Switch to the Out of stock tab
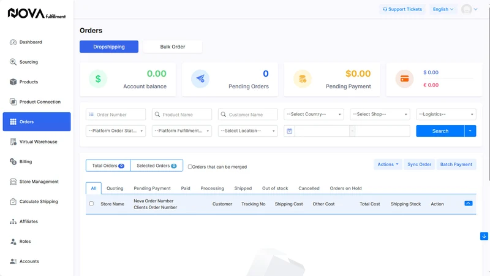 [x=275, y=188]
